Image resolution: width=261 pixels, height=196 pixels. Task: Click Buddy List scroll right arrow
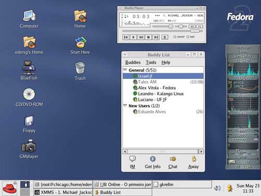coord(201,152)
